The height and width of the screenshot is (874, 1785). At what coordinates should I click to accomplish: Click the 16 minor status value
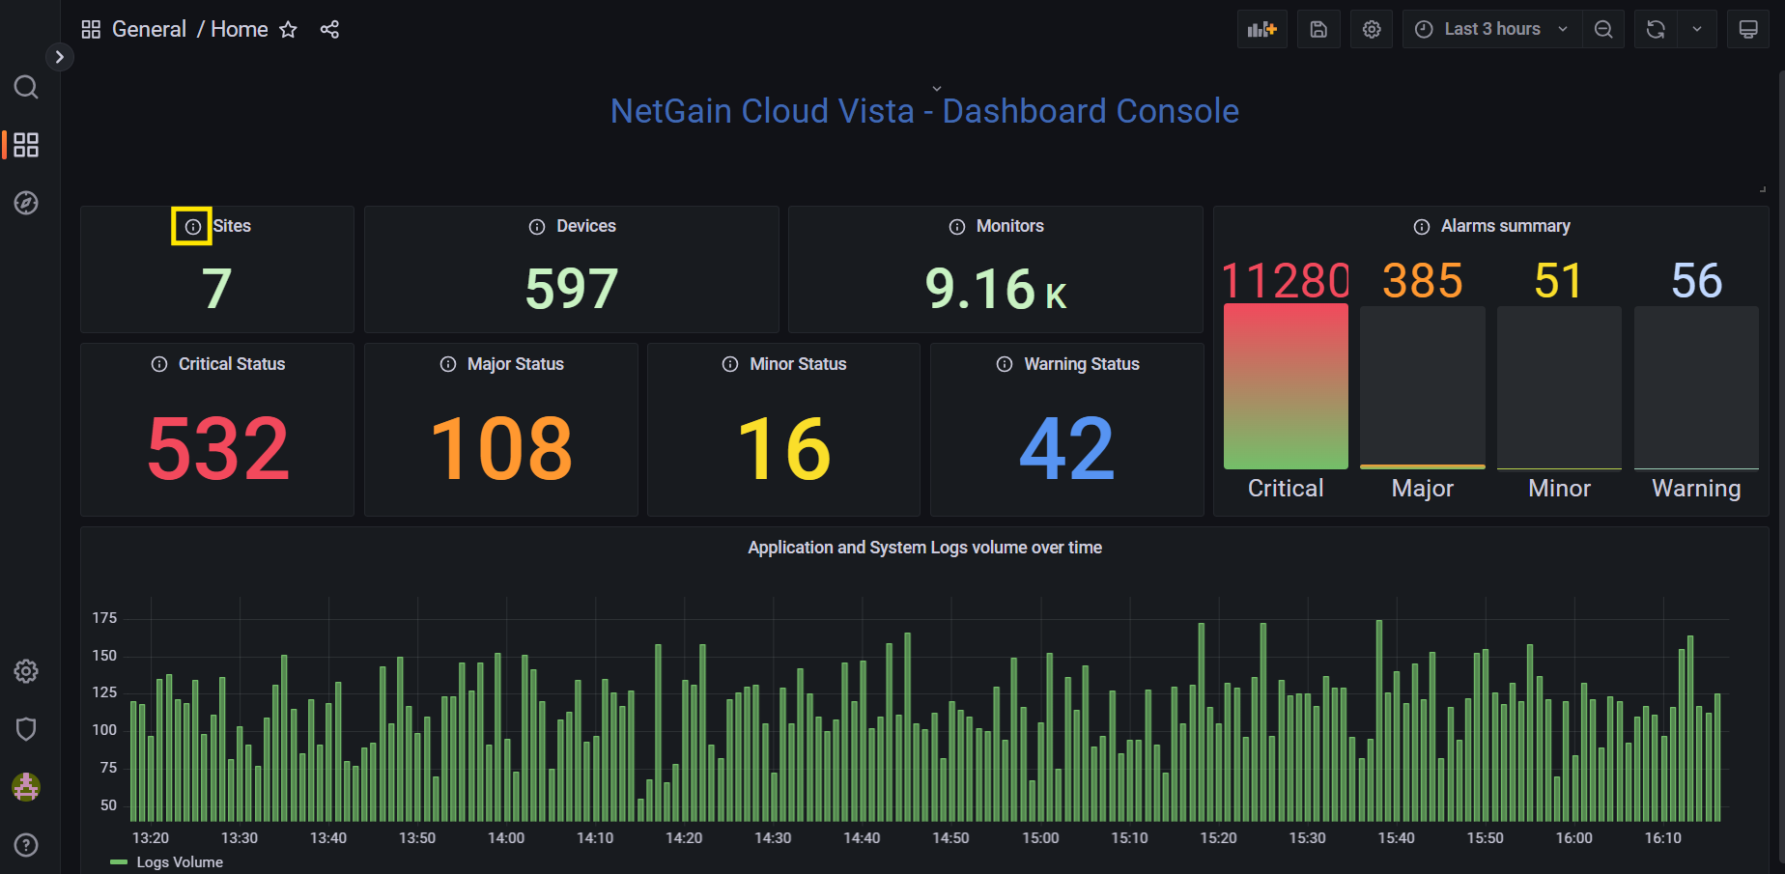coord(784,448)
